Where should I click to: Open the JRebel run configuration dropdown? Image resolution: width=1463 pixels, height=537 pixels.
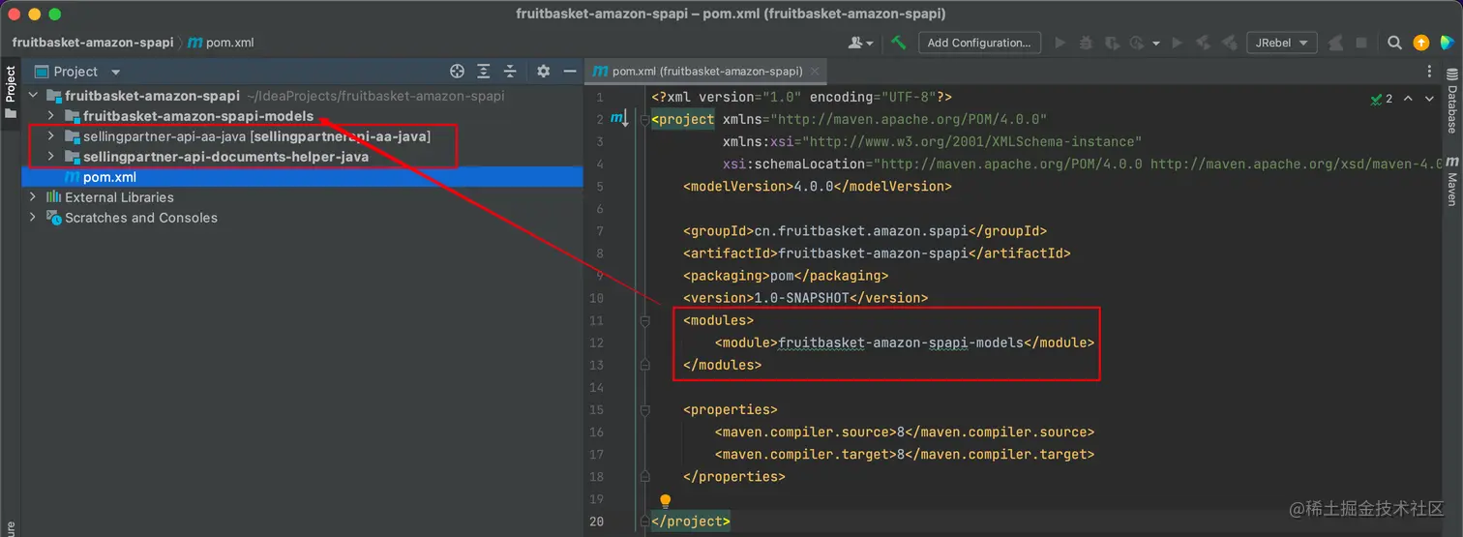(1281, 43)
